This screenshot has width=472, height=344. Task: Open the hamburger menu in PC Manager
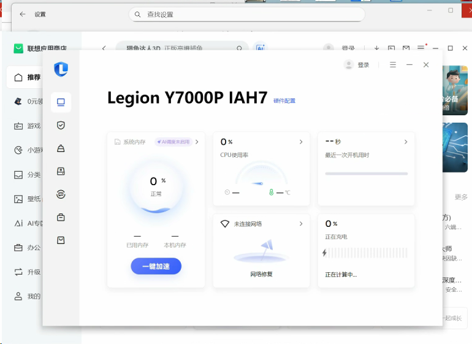[x=393, y=65]
